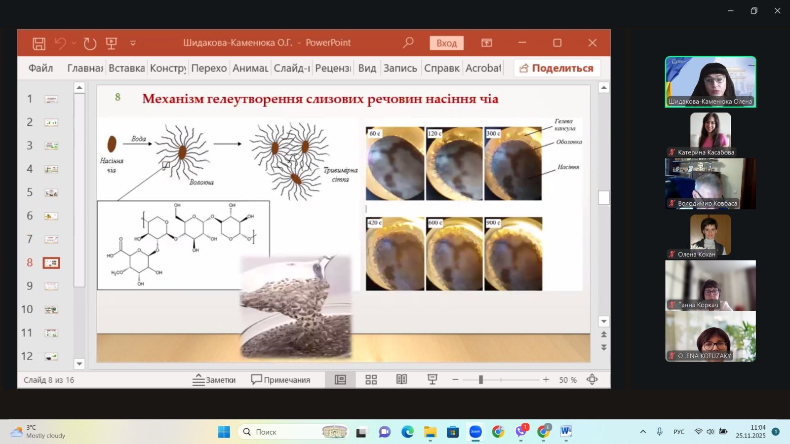
Task: Click the Вход sign-in button
Action: point(446,43)
